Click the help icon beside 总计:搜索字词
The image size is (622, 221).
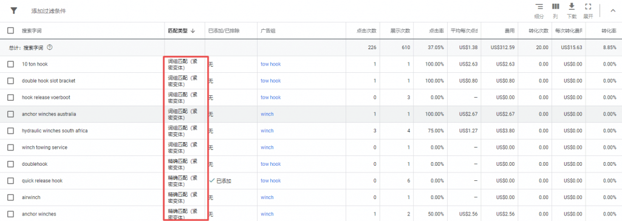pyautogui.click(x=50, y=47)
